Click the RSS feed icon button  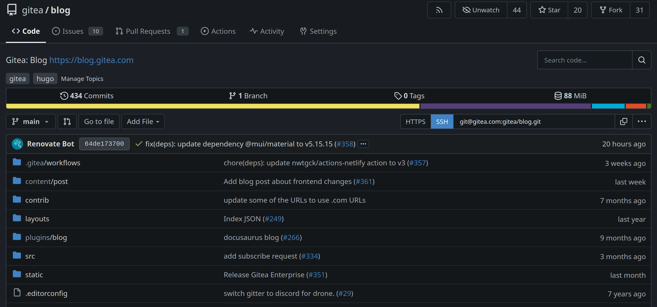[x=439, y=10]
